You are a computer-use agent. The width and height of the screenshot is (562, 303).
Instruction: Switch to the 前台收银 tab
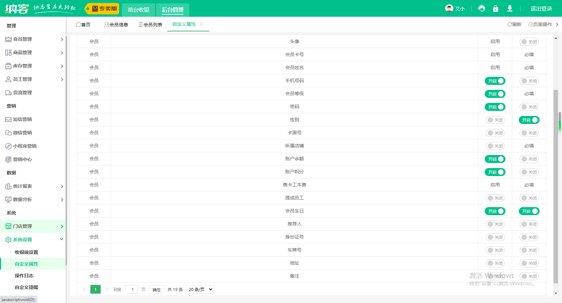click(138, 10)
